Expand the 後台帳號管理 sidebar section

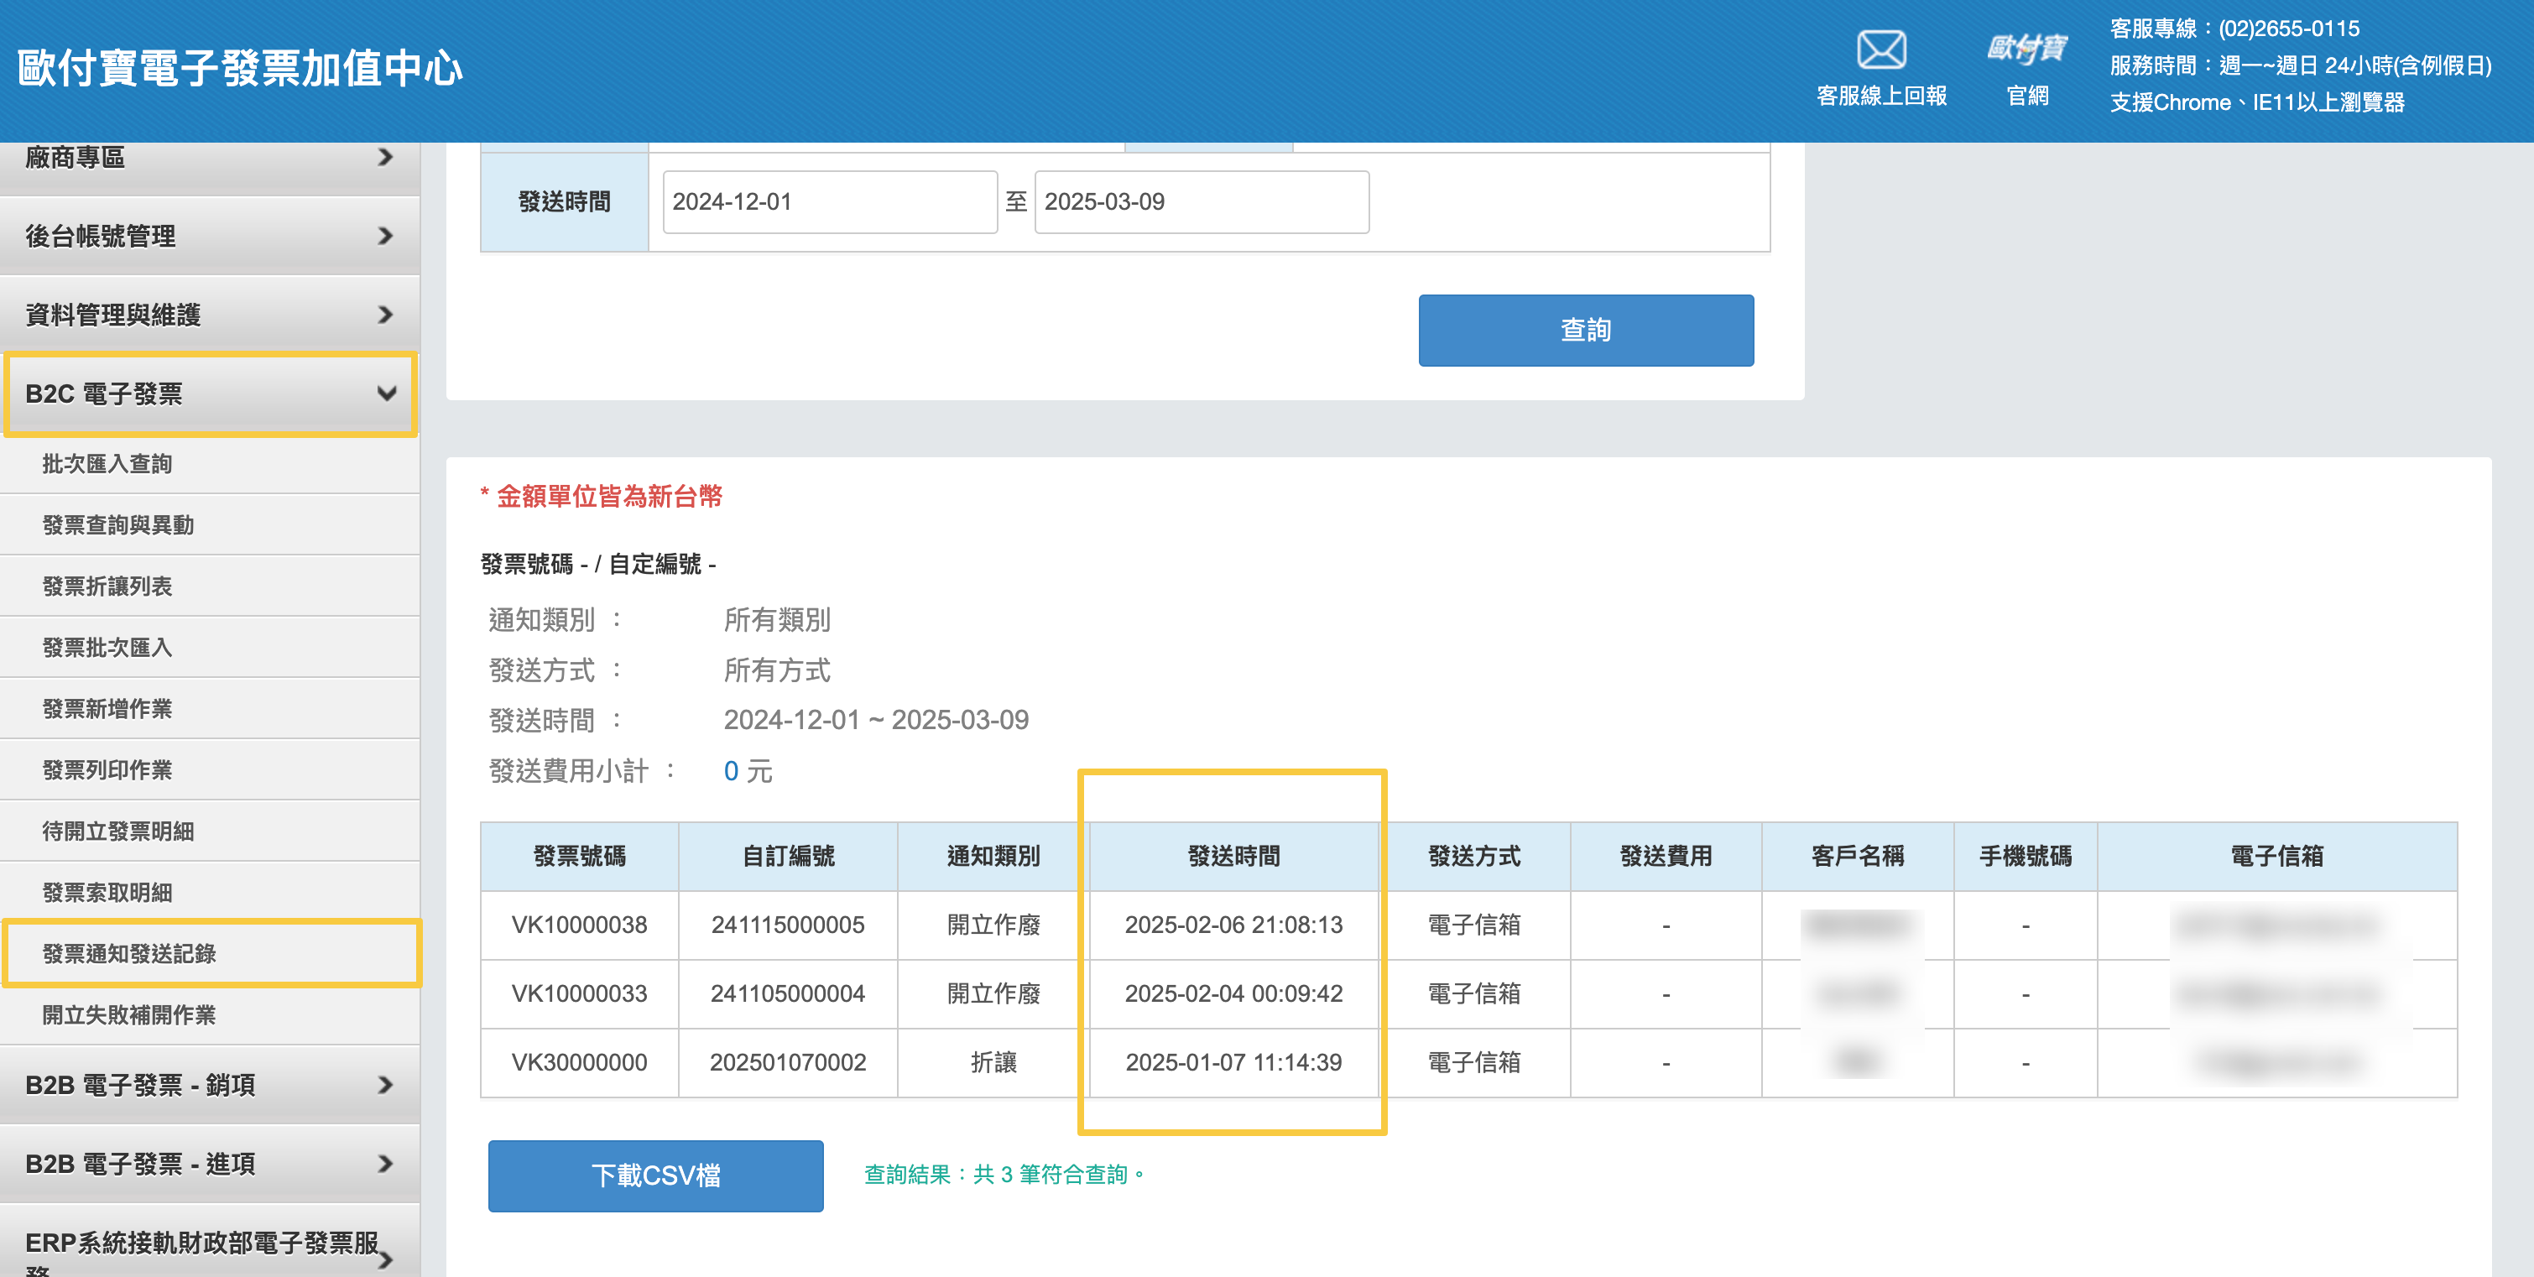coord(210,236)
